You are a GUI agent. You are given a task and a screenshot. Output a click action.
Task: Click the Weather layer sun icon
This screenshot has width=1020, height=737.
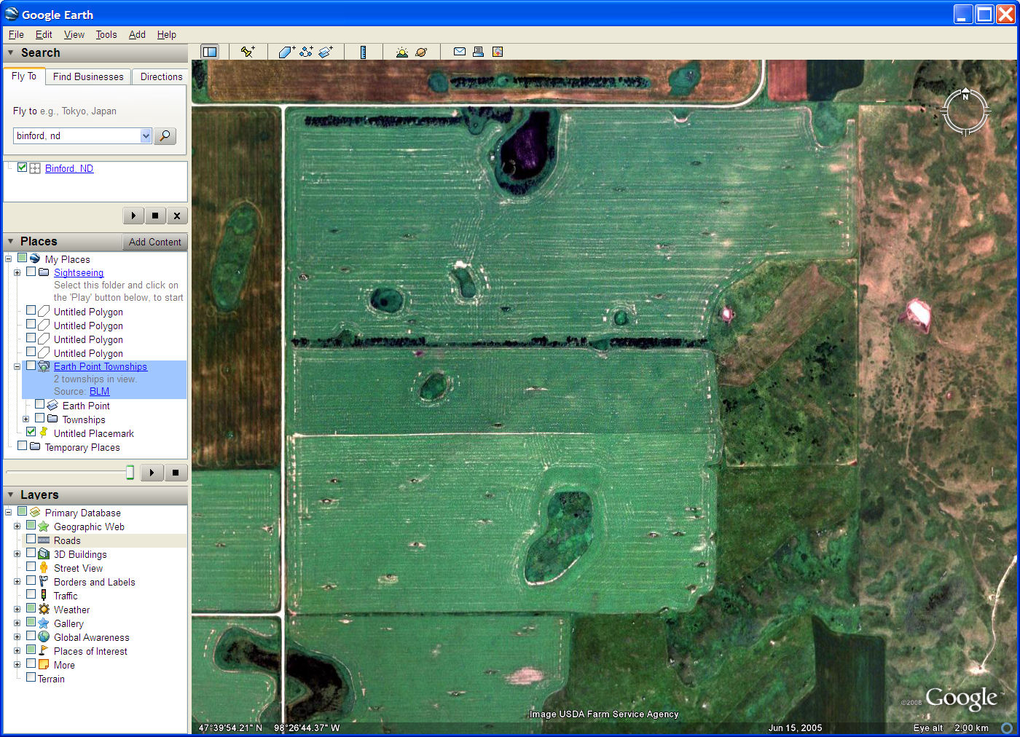[x=44, y=610]
